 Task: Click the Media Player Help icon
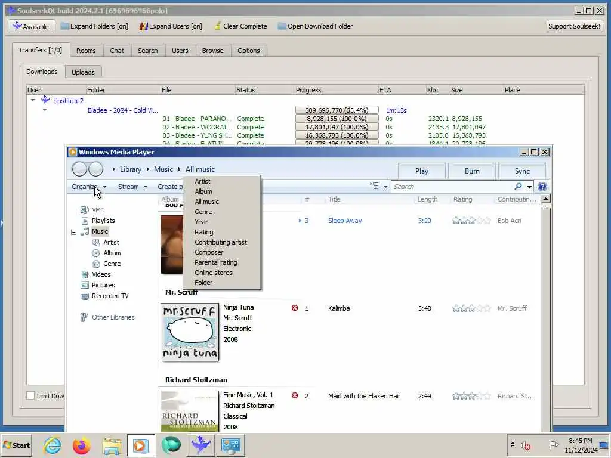pos(542,187)
